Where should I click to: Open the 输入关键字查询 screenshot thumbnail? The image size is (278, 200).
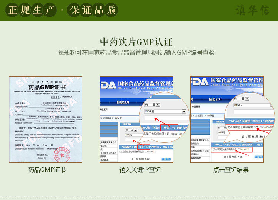pyautogui.click(x=136, y=119)
